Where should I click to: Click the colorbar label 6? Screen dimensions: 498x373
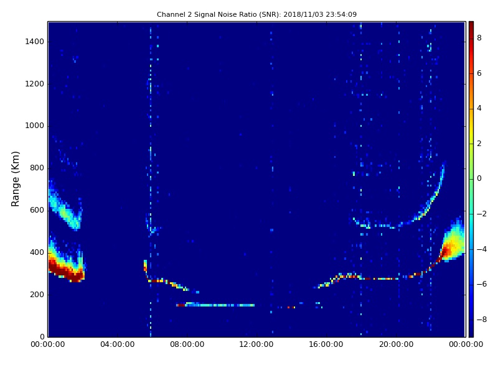coord(479,73)
